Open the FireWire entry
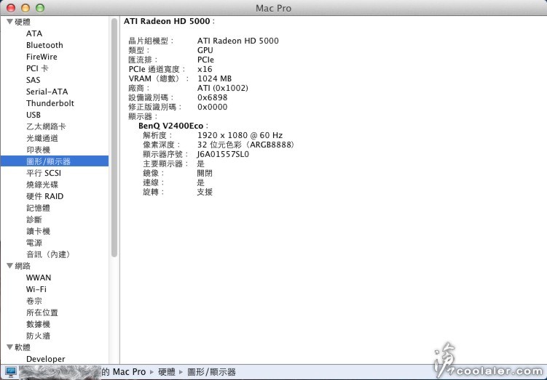 click(42, 57)
